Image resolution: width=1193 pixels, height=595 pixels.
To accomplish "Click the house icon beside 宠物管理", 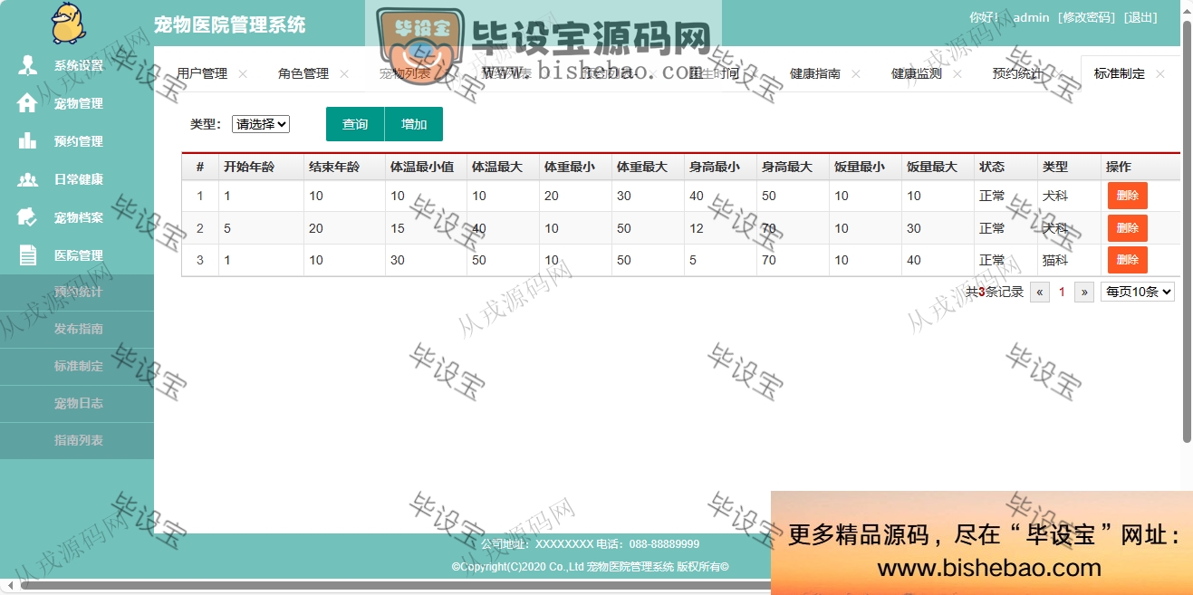I will point(28,103).
